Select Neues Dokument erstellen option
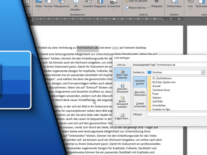Viewport: 207px width, 155px height. [x=122, y=102]
